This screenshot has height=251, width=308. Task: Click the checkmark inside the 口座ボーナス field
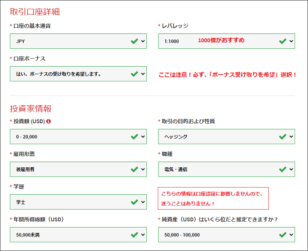pyautogui.click(x=134, y=73)
